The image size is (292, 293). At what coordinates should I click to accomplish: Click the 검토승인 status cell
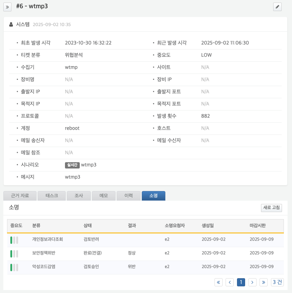coord(91,267)
